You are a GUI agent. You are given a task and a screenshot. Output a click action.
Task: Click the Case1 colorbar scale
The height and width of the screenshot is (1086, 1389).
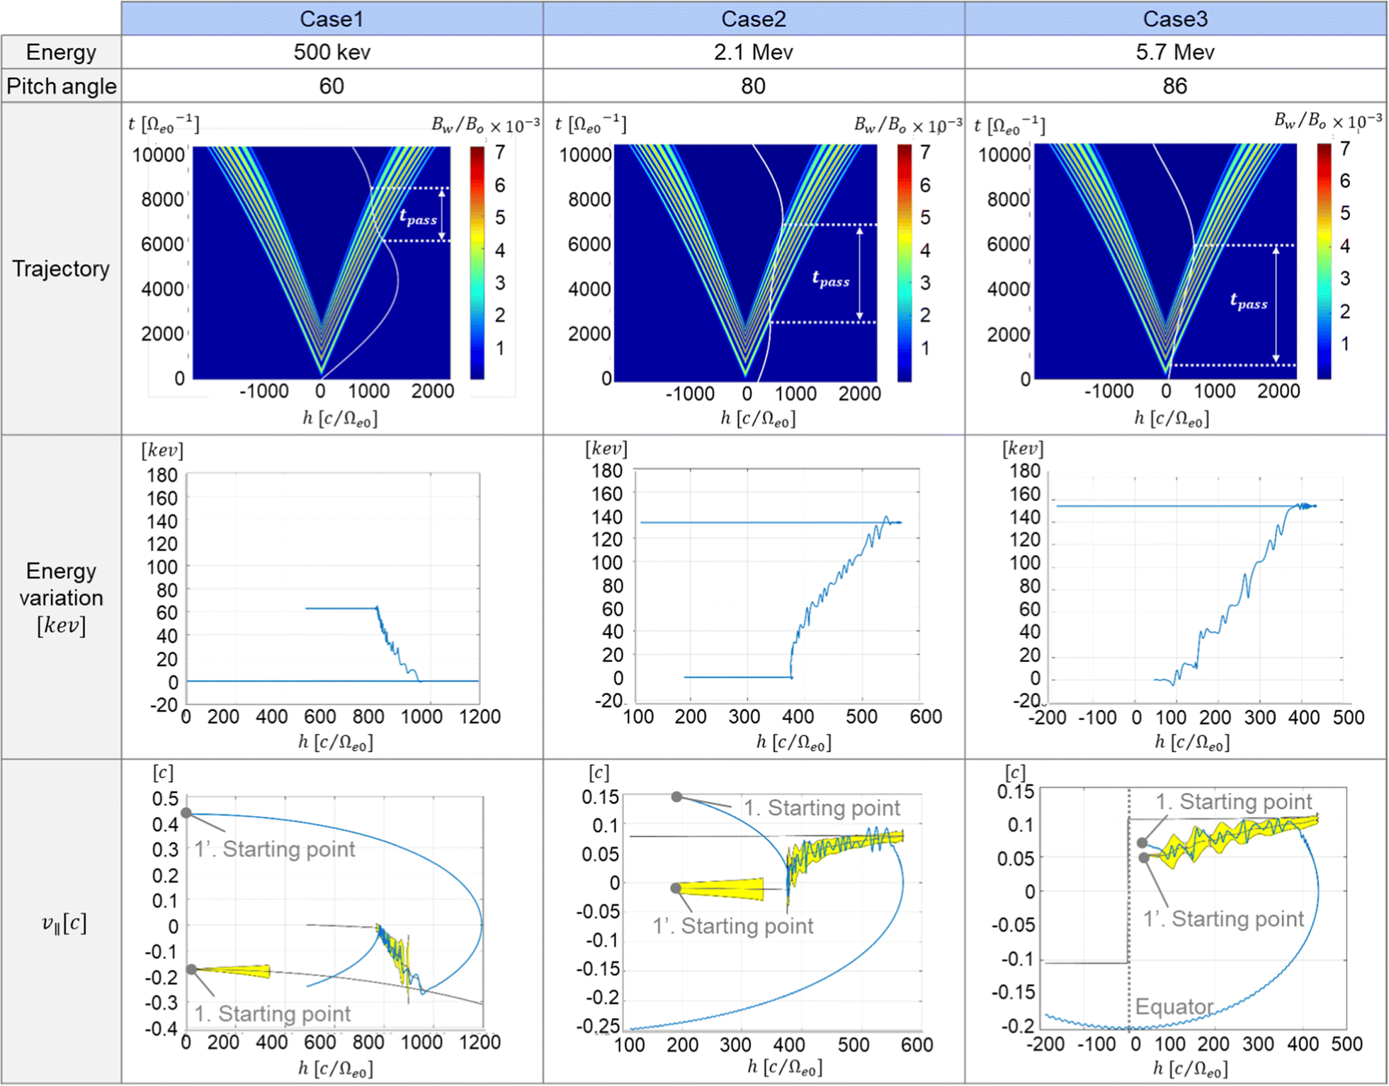[477, 263]
